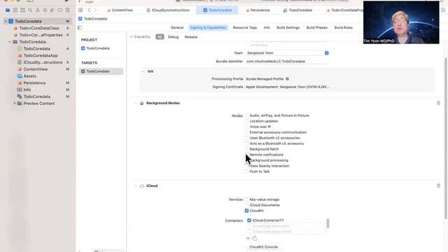Click the TodoCoredata icon in the jump bar
Screen dimensions: 448x252
coord(80,19)
